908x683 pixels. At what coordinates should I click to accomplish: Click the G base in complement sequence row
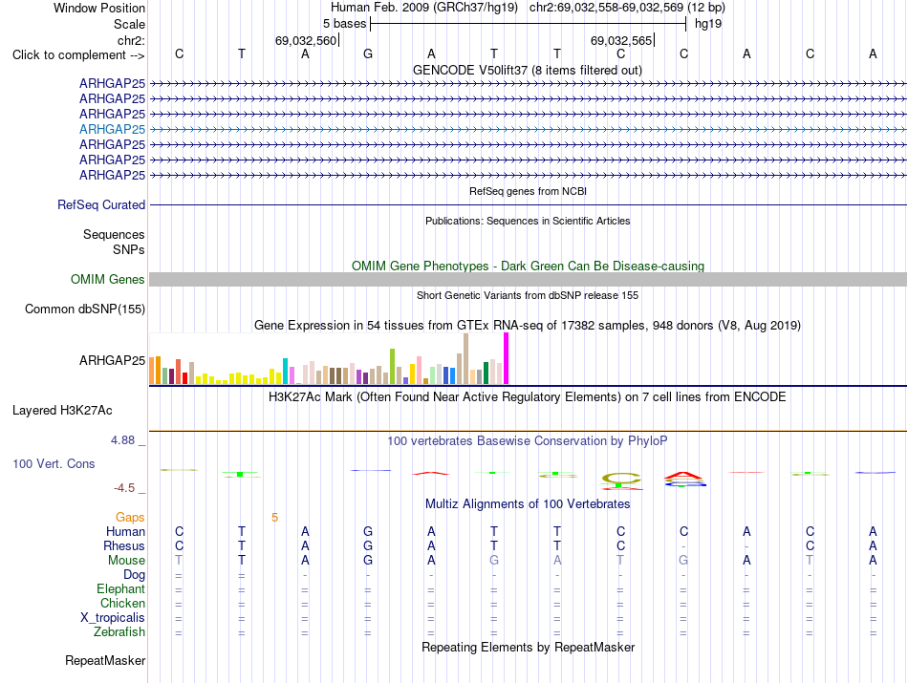click(x=368, y=53)
